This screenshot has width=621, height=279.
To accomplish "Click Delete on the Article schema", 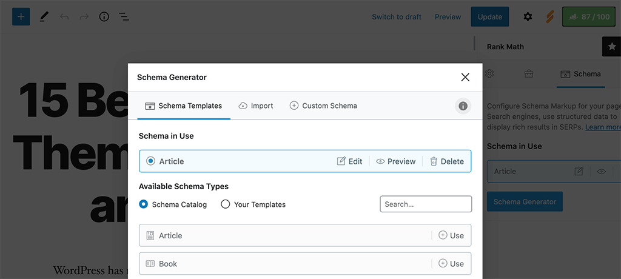I will click(x=447, y=161).
